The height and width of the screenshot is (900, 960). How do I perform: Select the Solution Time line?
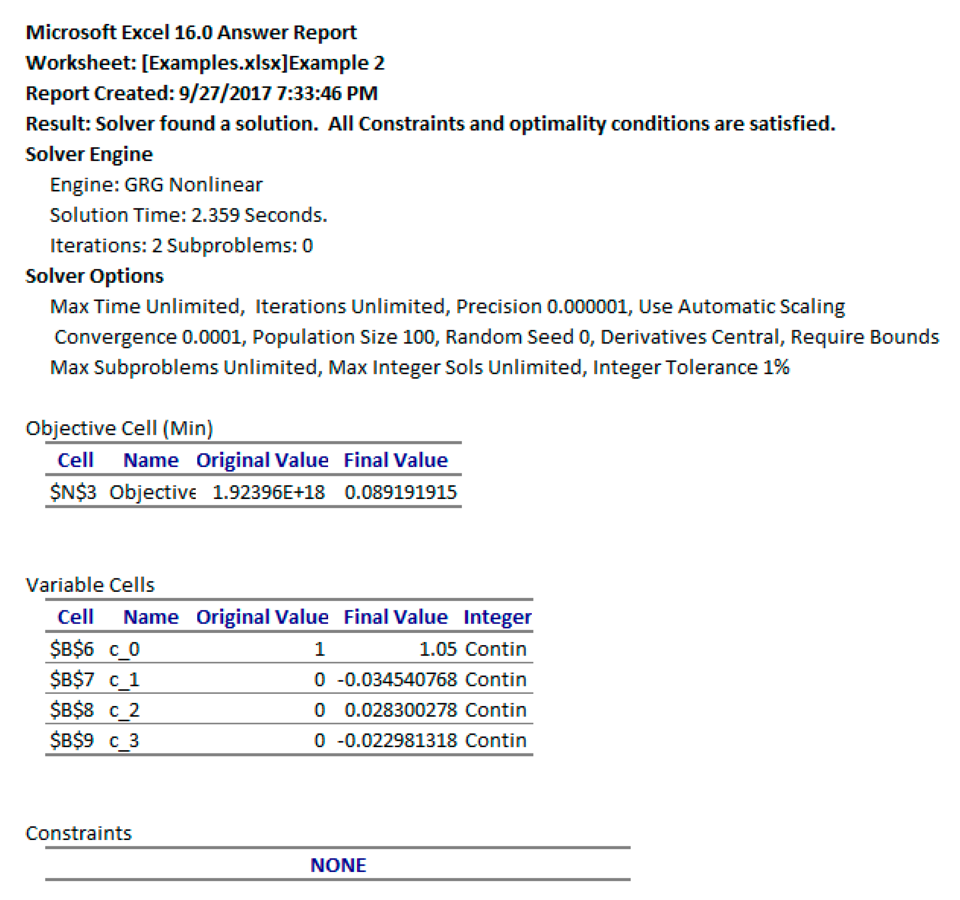tap(188, 215)
